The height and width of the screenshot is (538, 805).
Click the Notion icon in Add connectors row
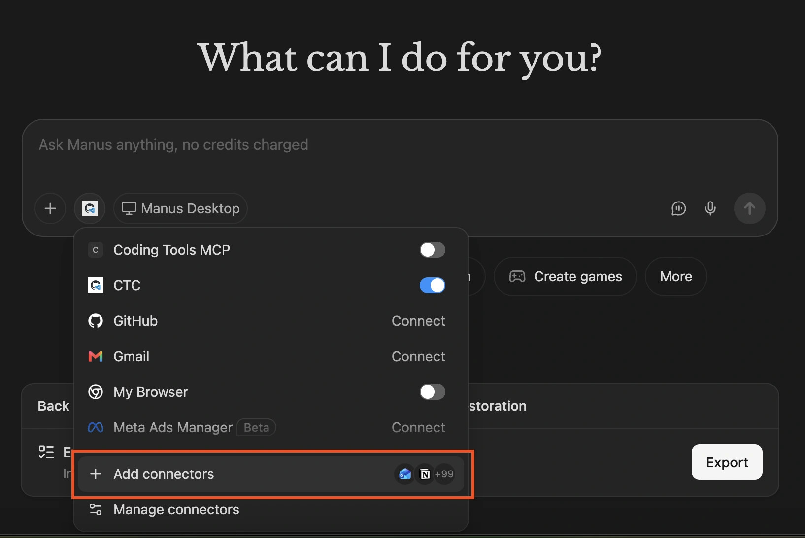click(425, 474)
